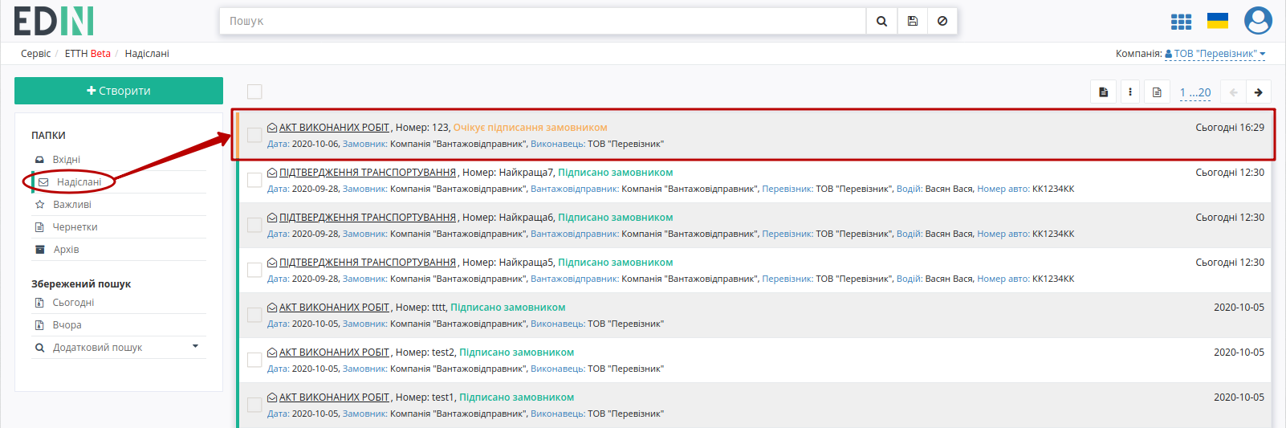Click the clear search ban icon
Viewport: 1286px width, 428px height.
click(942, 21)
